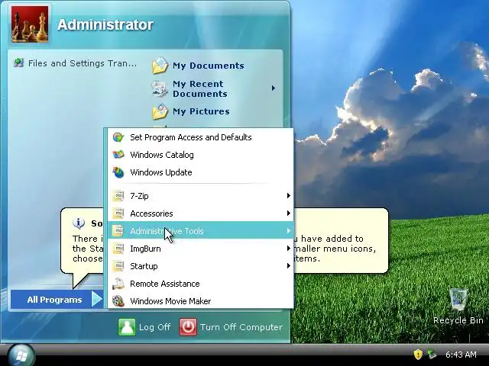Click the Log Off label
This screenshot has width=489, height=366.
click(154, 327)
